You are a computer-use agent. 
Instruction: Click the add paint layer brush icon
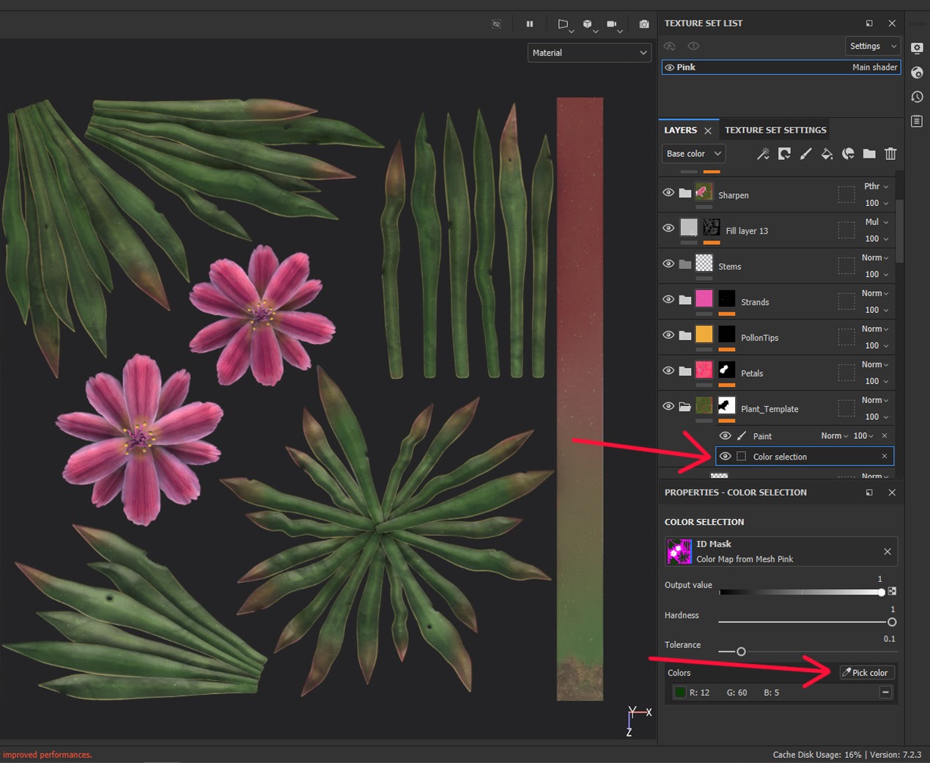click(805, 154)
